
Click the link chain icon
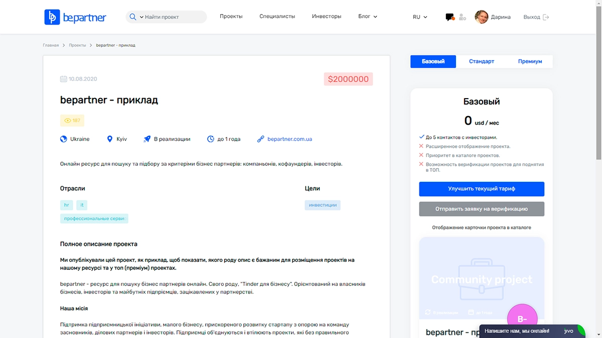(260, 139)
